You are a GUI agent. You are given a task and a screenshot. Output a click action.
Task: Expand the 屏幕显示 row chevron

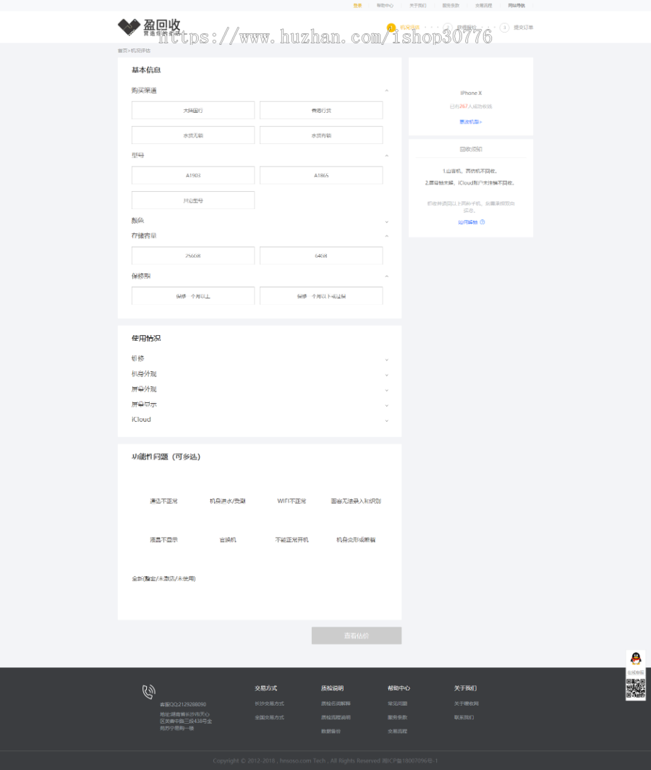[x=387, y=405]
